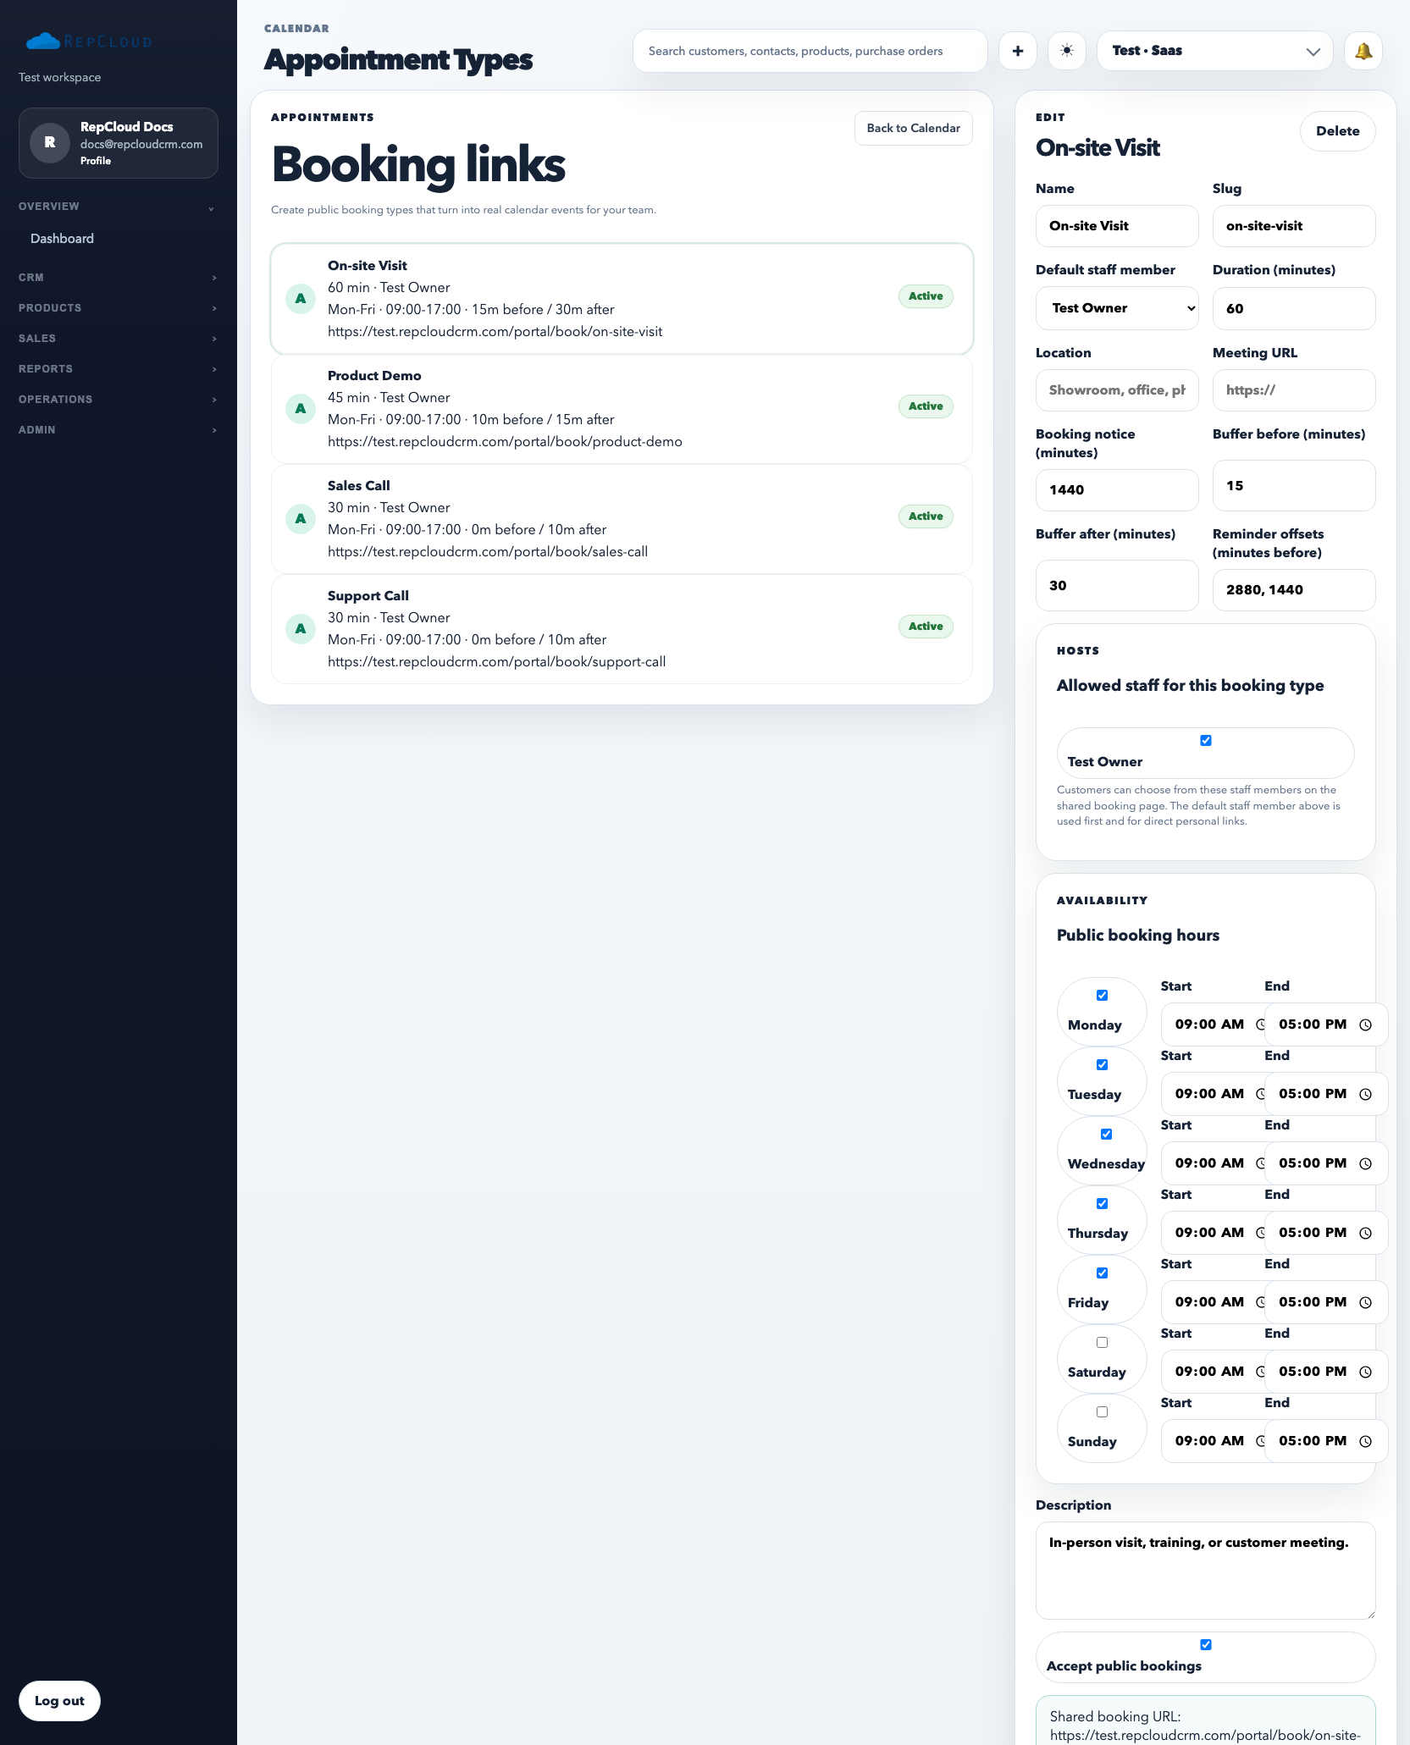This screenshot has width=1410, height=1745.
Task: Expand the CRM sidebar section
Action: coord(118,278)
